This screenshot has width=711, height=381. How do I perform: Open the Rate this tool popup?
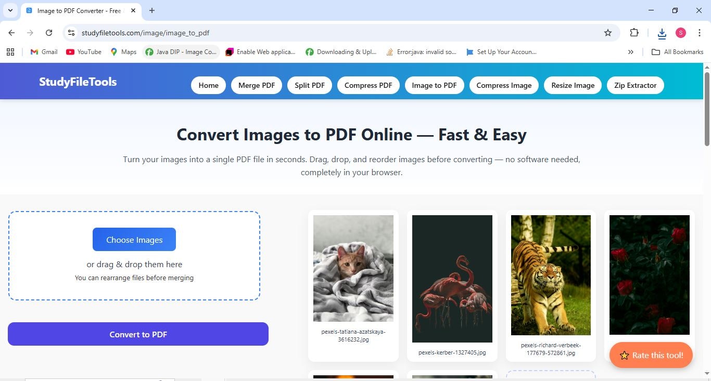click(651, 355)
